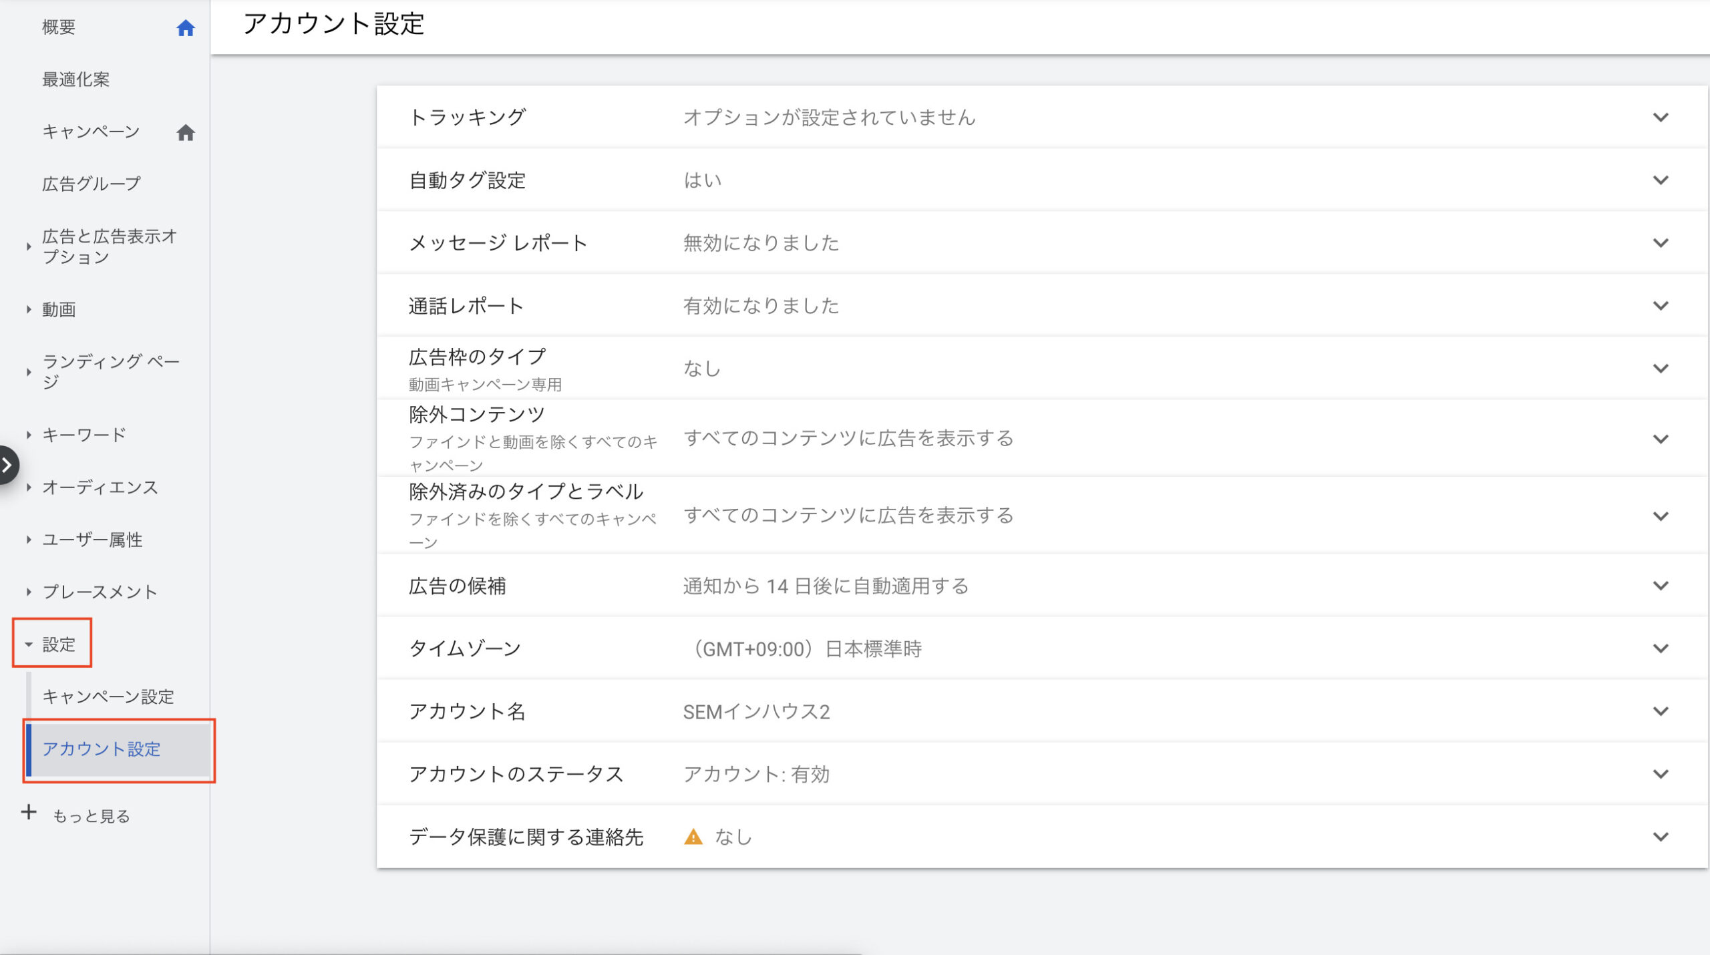The width and height of the screenshot is (1710, 955).
Task: Expand the 自動タグ設定 row chevron
Action: pos(1661,180)
